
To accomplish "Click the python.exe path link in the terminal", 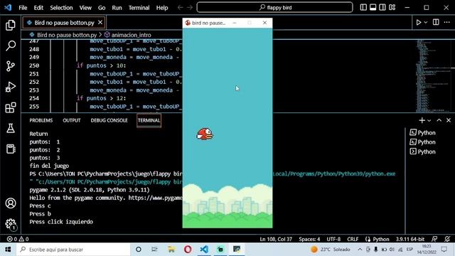I will coord(333,174).
